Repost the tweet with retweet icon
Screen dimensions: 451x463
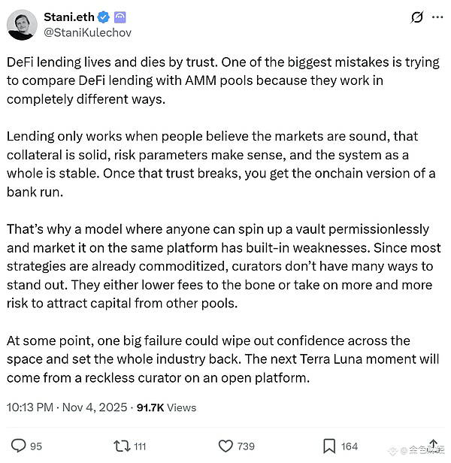pyautogui.click(x=120, y=446)
